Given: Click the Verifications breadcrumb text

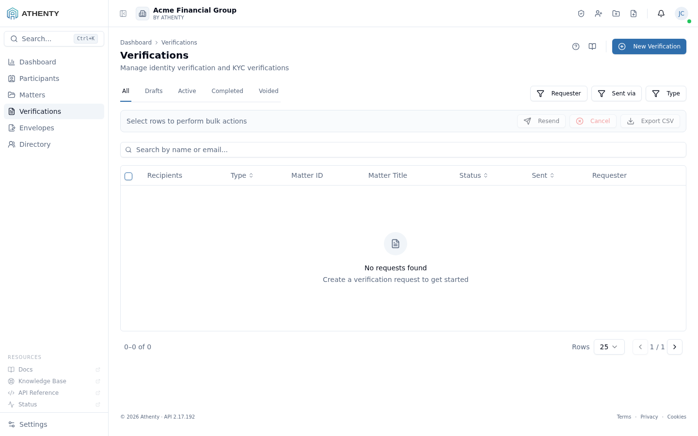Looking at the screenshot, I should [179, 43].
